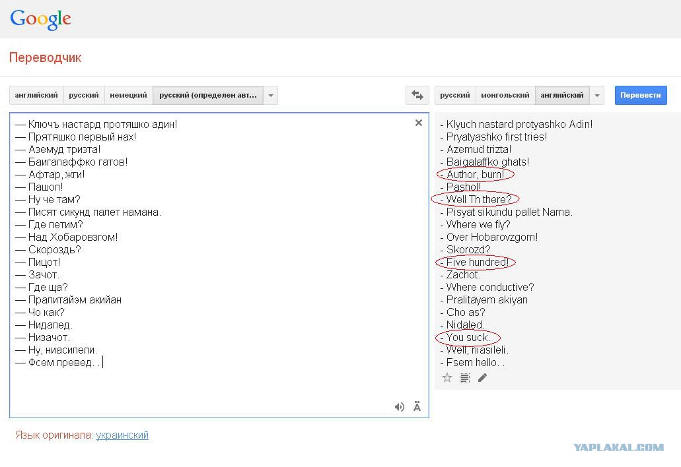Click the source line 'Пралитайэм акийан'
The height and width of the screenshot is (467, 681).
click(x=68, y=299)
